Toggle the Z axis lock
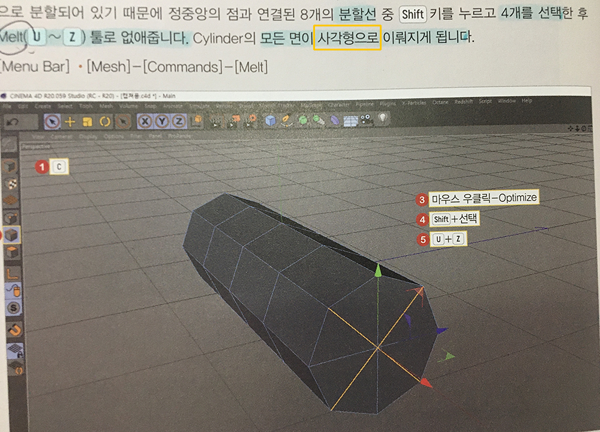The height and width of the screenshot is (432, 600). pyautogui.click(x=179, y=121)
